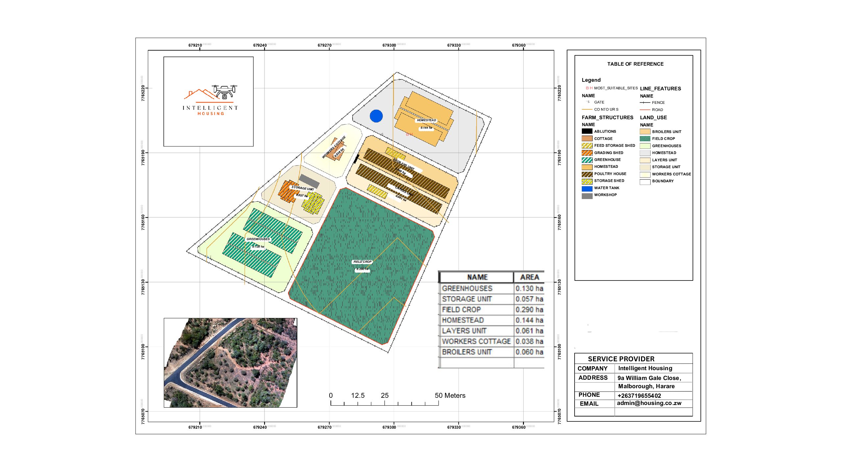Click the WORKERS COTTAGE label on map
This screenshot has width=842, height=473.
tap(334, 147)
